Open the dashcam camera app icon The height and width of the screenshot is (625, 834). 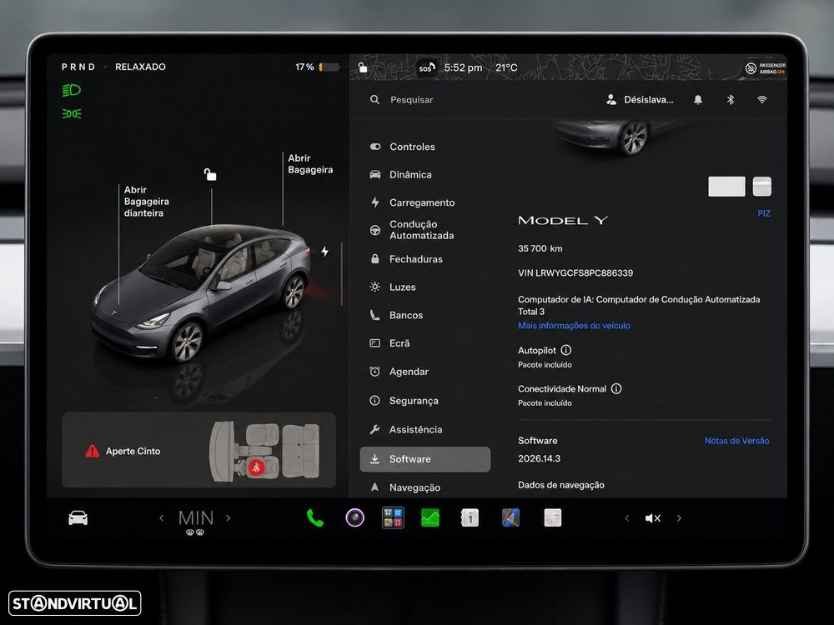point(354,517)
